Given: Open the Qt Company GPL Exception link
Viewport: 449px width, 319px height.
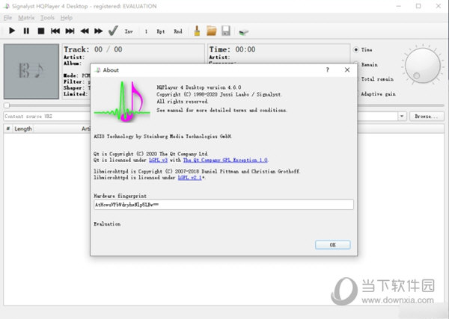Looking at the screenshot, I should (225, 160).
